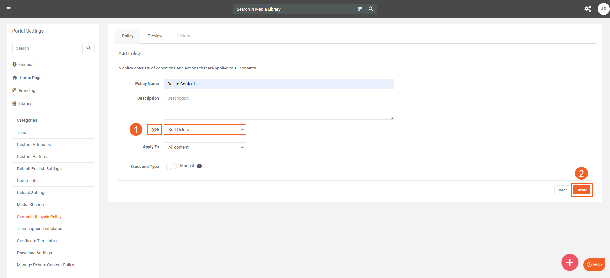Open the settings gears icon
This screenshot has height=278, width=610.
588,9
